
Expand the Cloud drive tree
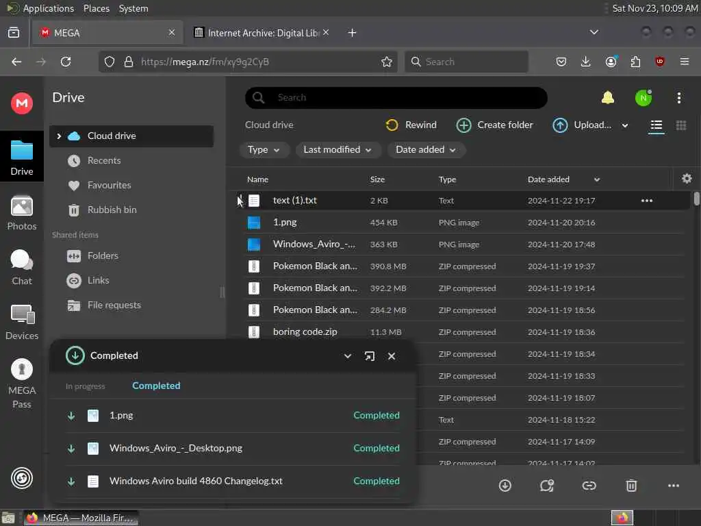point(59,136)
